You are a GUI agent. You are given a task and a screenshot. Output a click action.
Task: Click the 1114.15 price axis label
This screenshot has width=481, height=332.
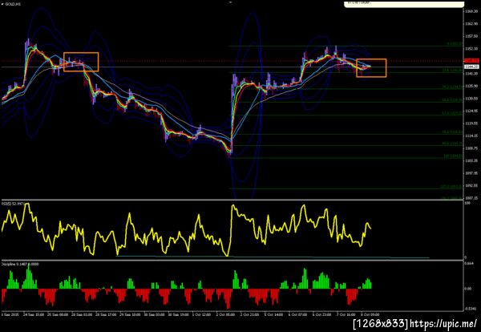click(471, 136)
